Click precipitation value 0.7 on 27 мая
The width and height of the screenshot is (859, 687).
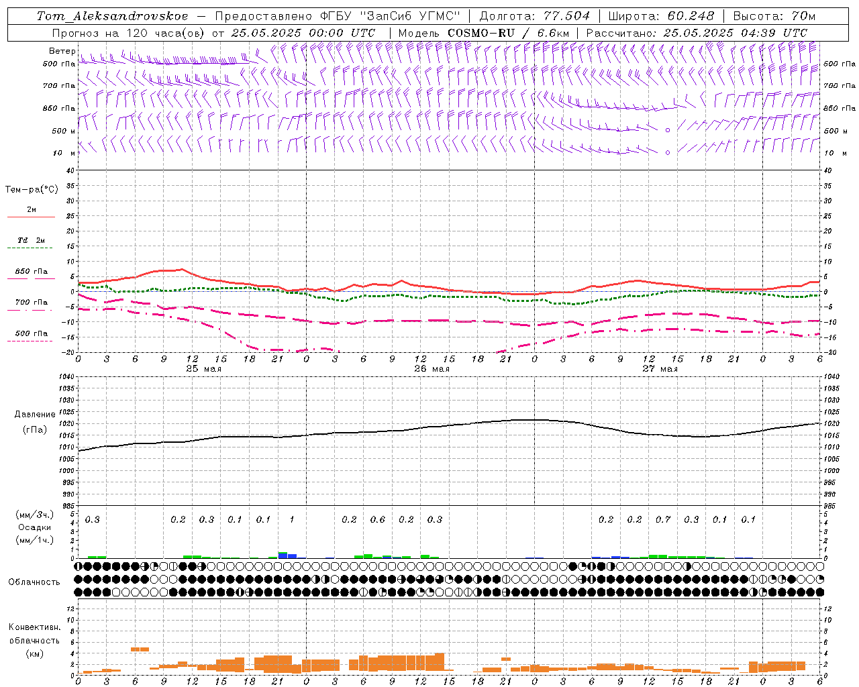coord(663,519)
